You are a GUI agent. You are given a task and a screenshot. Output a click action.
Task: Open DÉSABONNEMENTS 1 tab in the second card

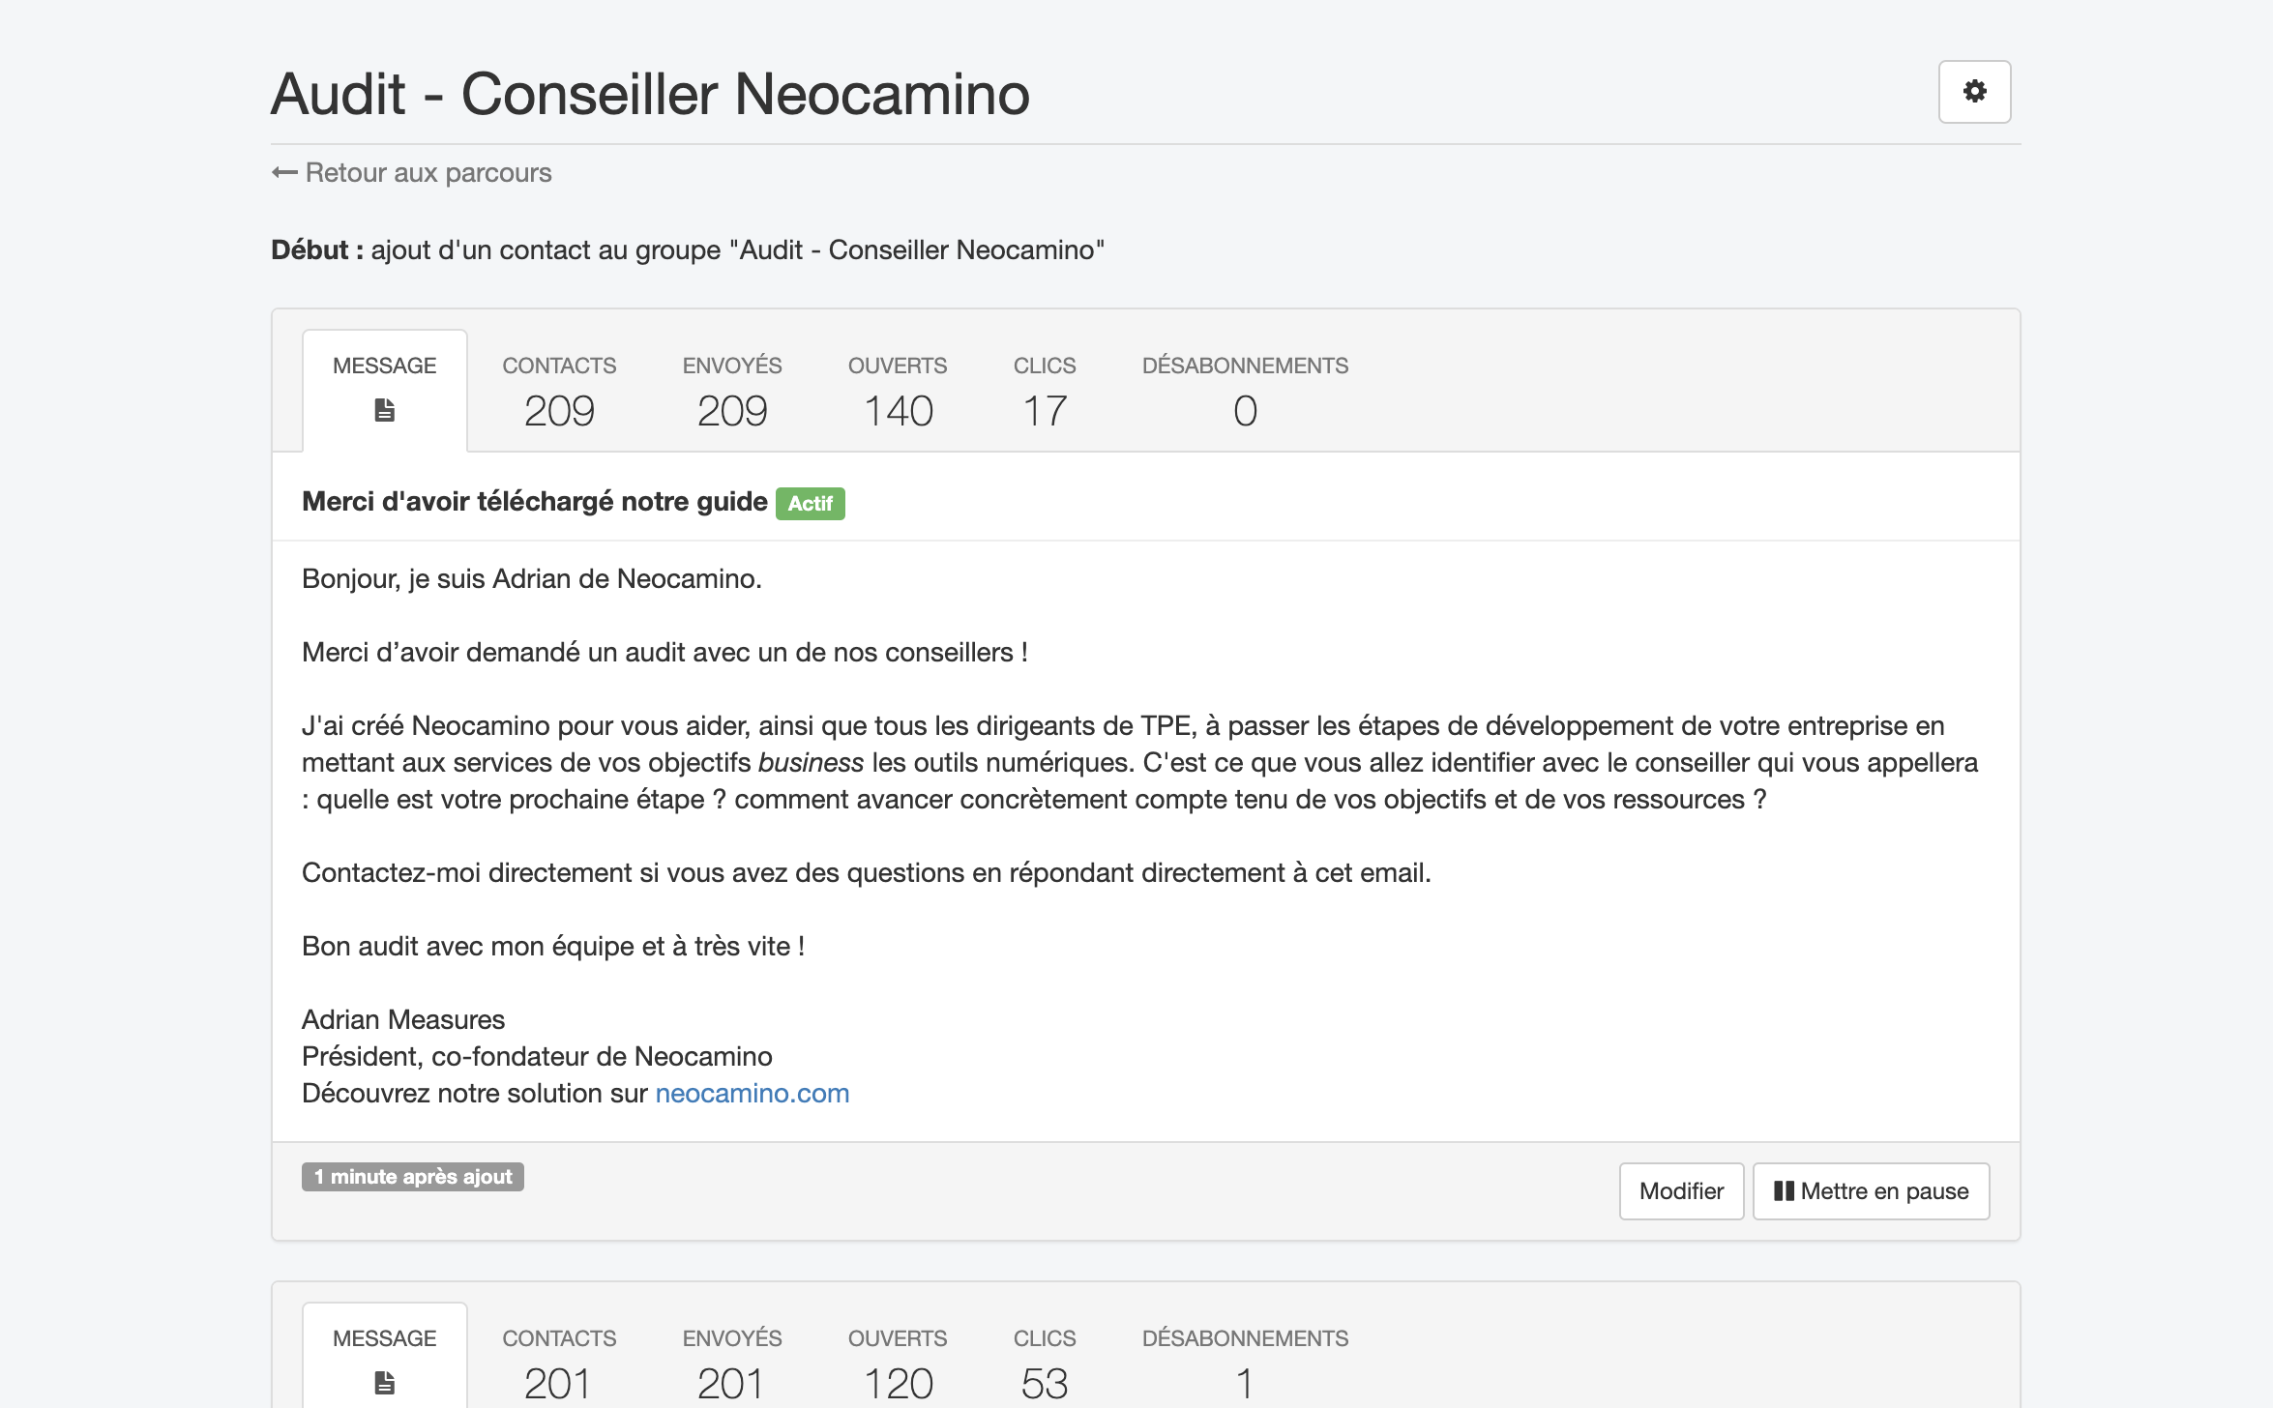point(1245,1364)
